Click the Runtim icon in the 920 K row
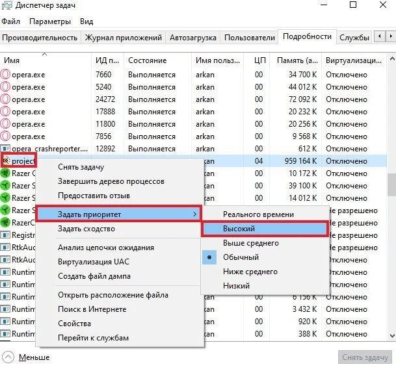The height and width of the screenshot is (371, 396). 5,322
